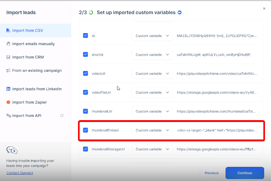Click the thumbnailEmbed column name
The image size is (271, 181).
point(105,130)
